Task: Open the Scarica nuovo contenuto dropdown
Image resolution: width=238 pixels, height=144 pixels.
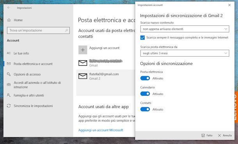Action: tap(185, 29)
